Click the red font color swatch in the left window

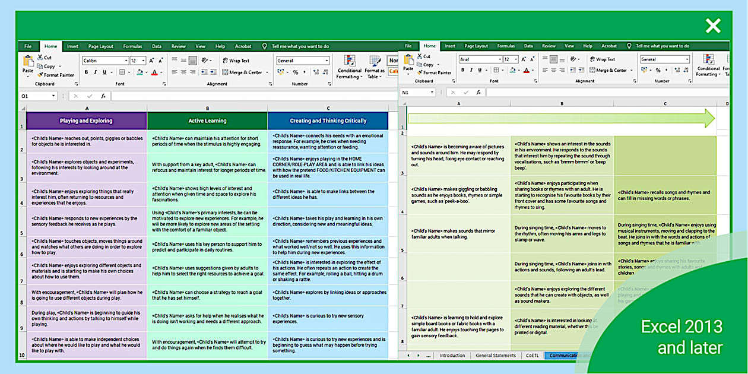pos(154,72)
